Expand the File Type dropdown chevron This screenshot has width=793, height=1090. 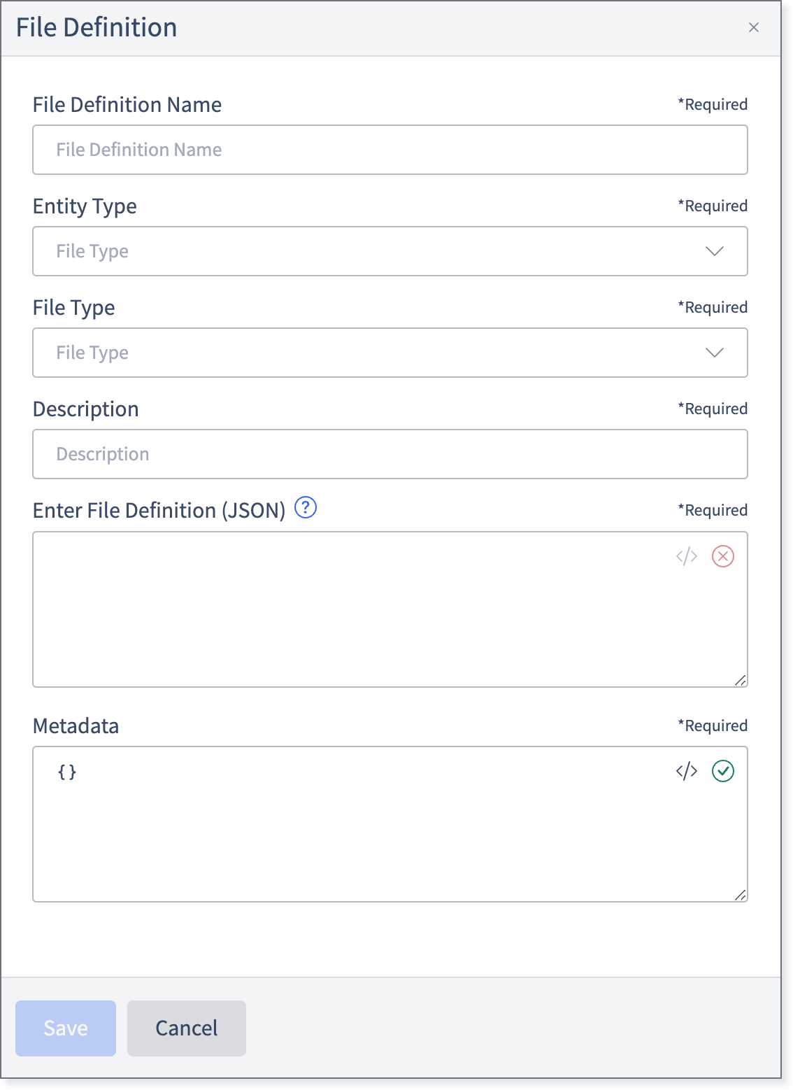(x=715, y=353)
